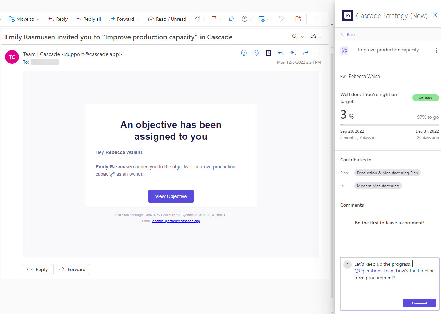
Task: Click Reply in the top toolbar
Action: pos(58,19)
